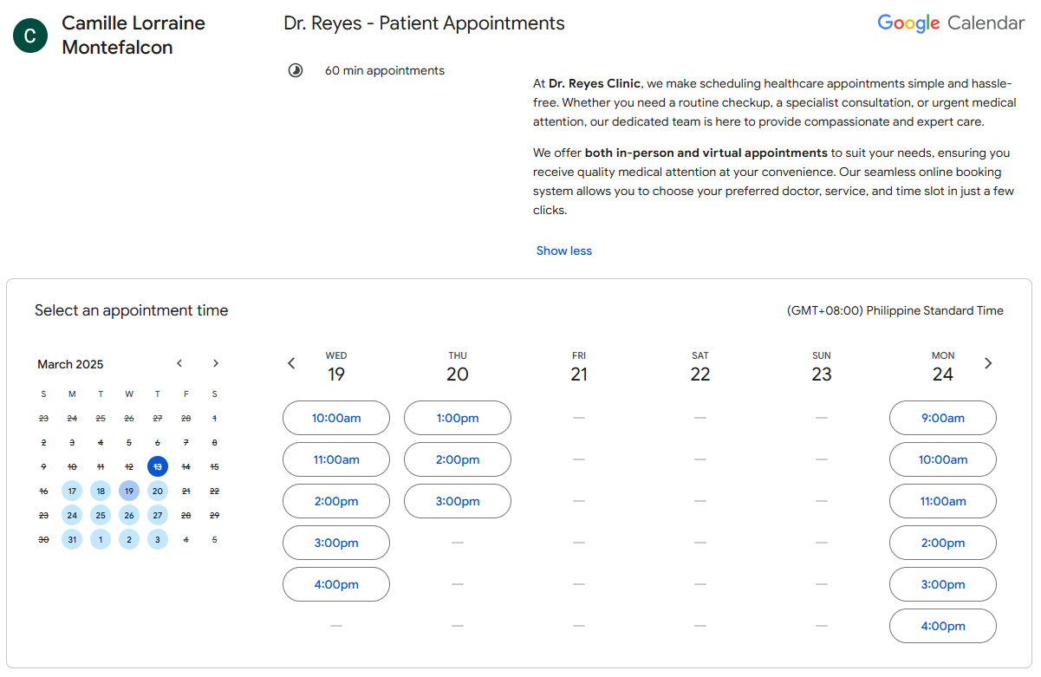This screenshot has height=677, width=1041.
Task: Click the Google Calendar logo
Action: 951,23
